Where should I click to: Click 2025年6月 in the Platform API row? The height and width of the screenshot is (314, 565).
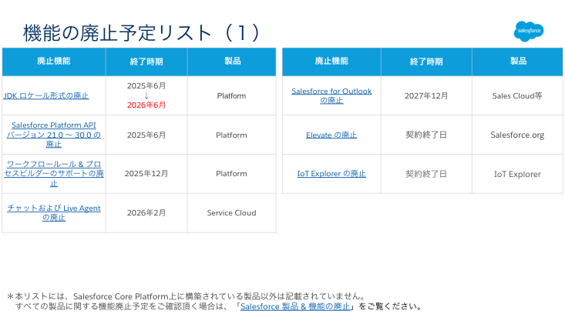(x=146, y=135)
